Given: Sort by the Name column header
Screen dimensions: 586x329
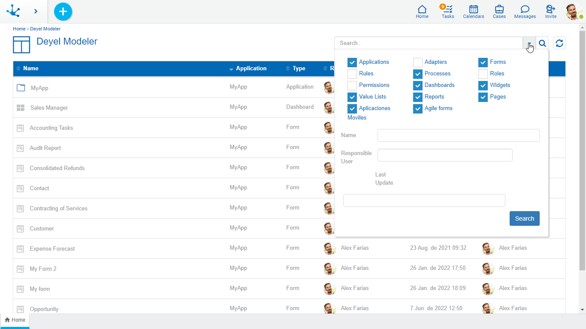Looking at the screenshot, I should (x=30, y=69).
